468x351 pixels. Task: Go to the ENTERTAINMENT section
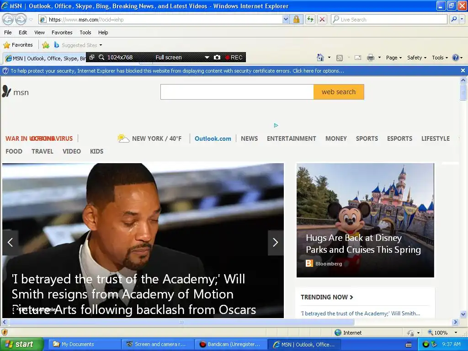pos(291,138)
